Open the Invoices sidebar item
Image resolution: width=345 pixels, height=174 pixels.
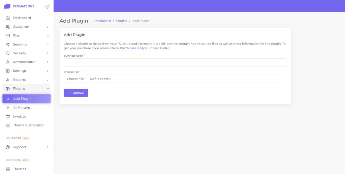tap(26, 117)
